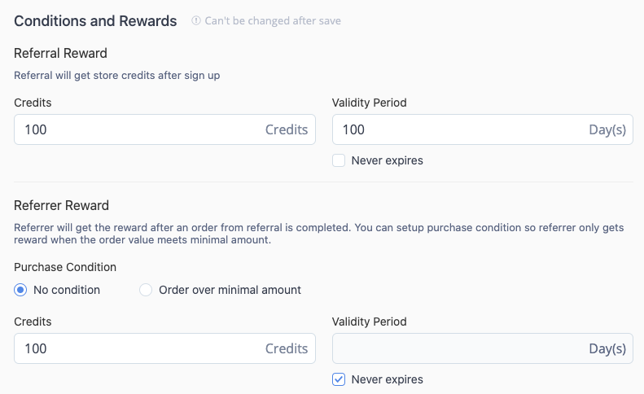Image resolution: width=644 pixels, height=394 pixels.
Task: Click the Purchase Condition label
Action: click(x=65, y=267)
